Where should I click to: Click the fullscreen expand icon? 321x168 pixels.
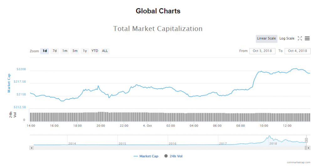300,39
